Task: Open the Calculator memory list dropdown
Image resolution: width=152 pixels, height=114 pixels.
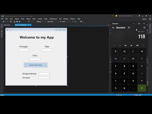Action: (143, 45)
